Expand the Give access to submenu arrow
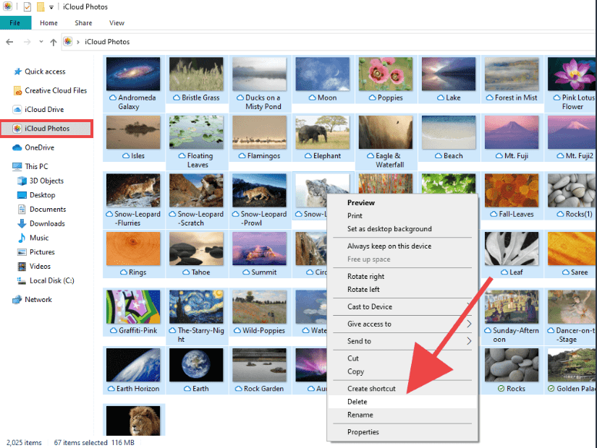 (x=469, y=324)
